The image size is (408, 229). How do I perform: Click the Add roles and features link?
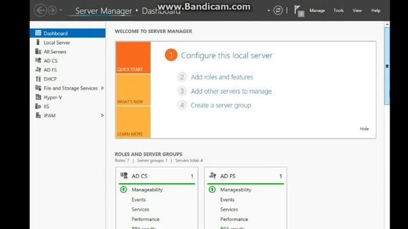[x=222, y=77]
